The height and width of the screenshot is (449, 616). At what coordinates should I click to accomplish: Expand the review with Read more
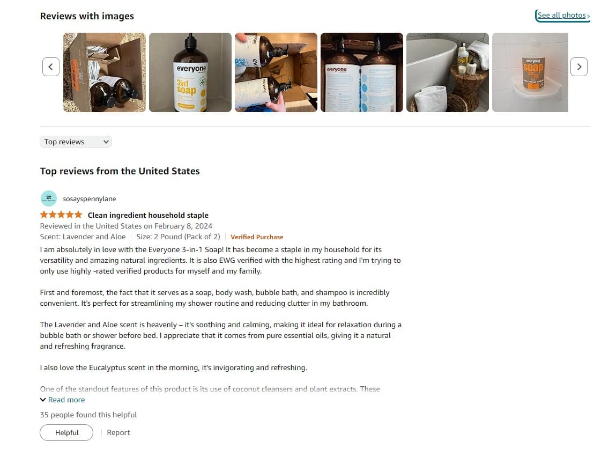(x=66, y=400)
